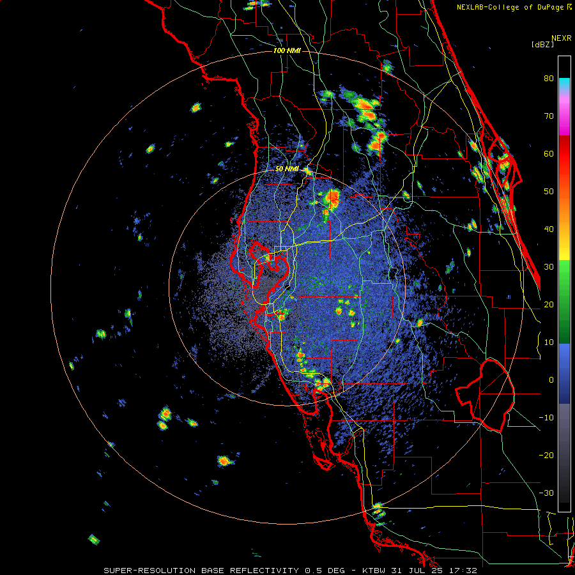The width and height of the screenshot is (575, 575).
Task: Click the -20 value on dBZ scale
Action: (x=546, y=455)
